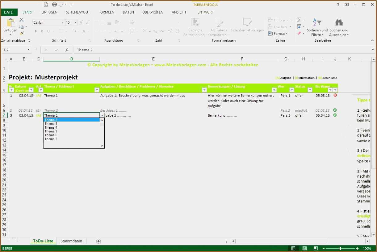Open the Datum column filter dropdown
This screenshot has width=377, height=252.
(31, 90)
